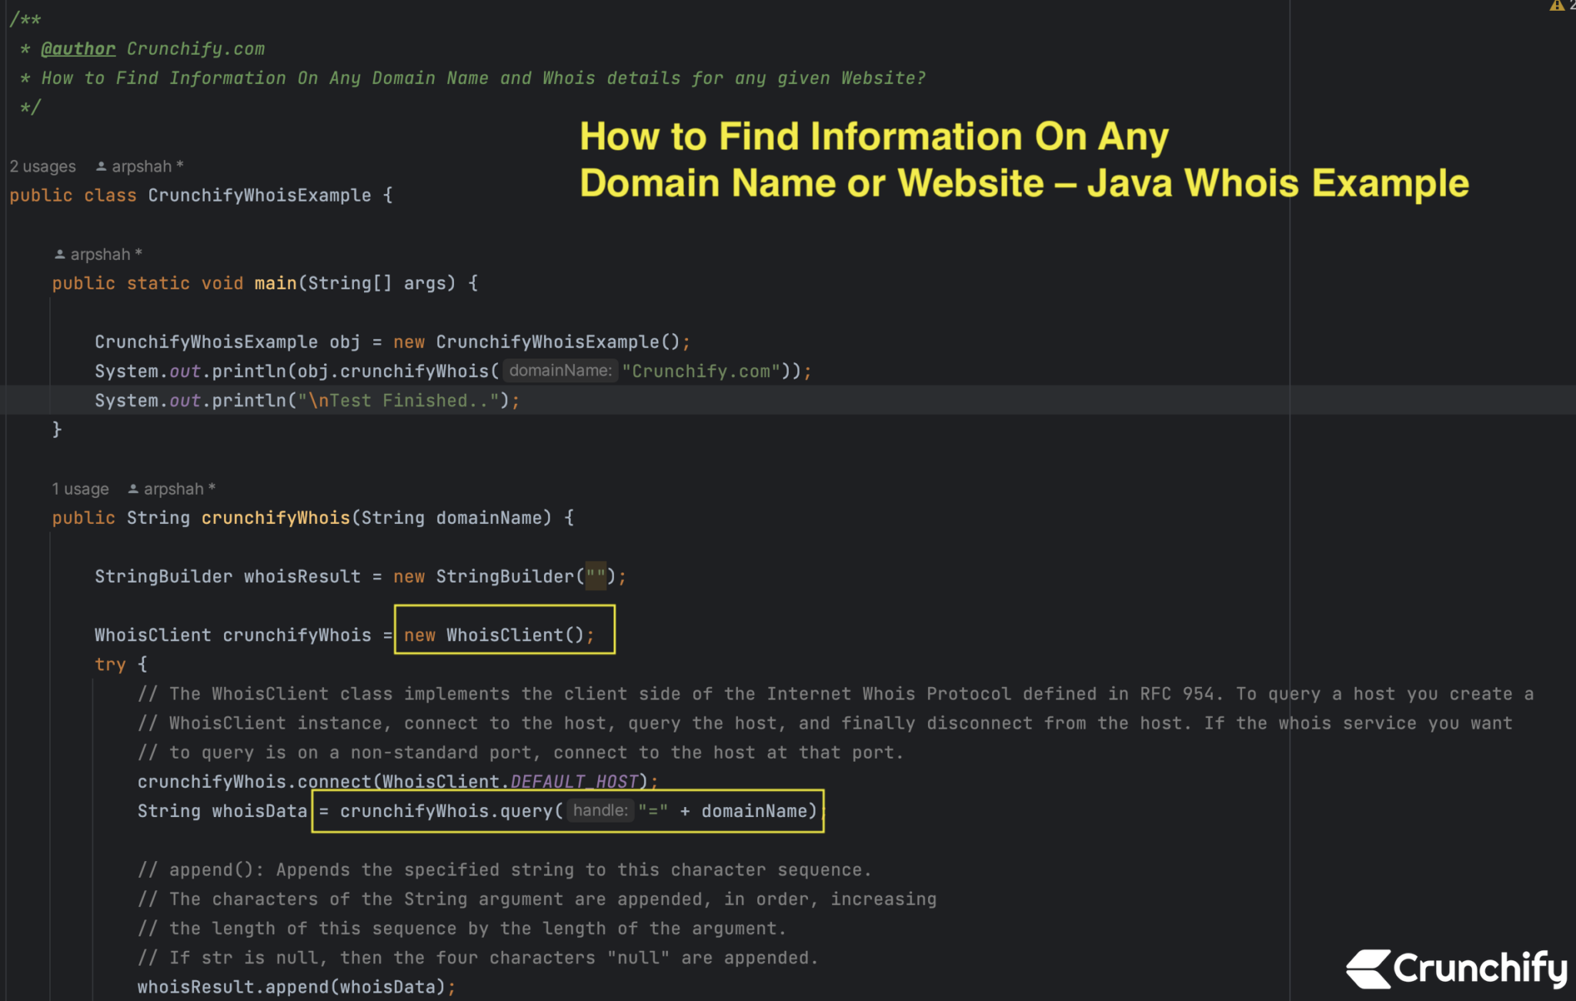Click the Crunchify.com author comment link
The height and width of the screenshot is (1001, 1576).
pyautogui.click(x=196, y=48)
